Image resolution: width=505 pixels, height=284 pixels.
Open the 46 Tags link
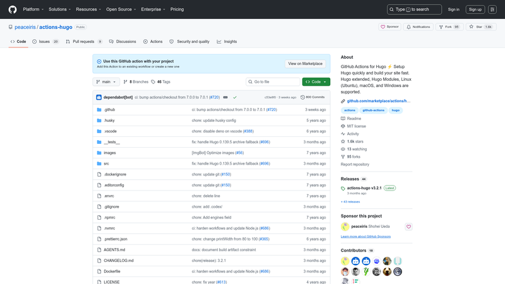(x=161, y=82)
